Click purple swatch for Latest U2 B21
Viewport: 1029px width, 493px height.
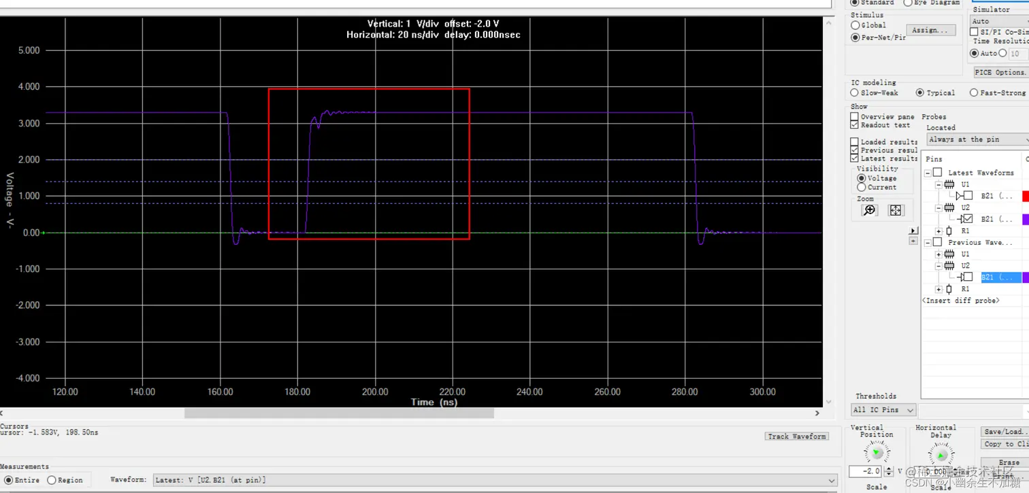[x=1026, y=219]
